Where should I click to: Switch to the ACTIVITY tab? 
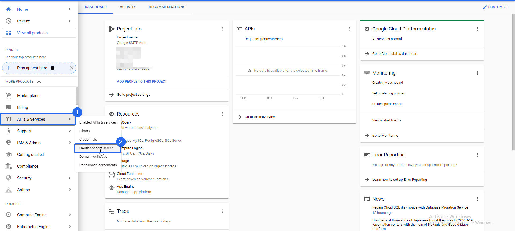[x=128, y=7]
